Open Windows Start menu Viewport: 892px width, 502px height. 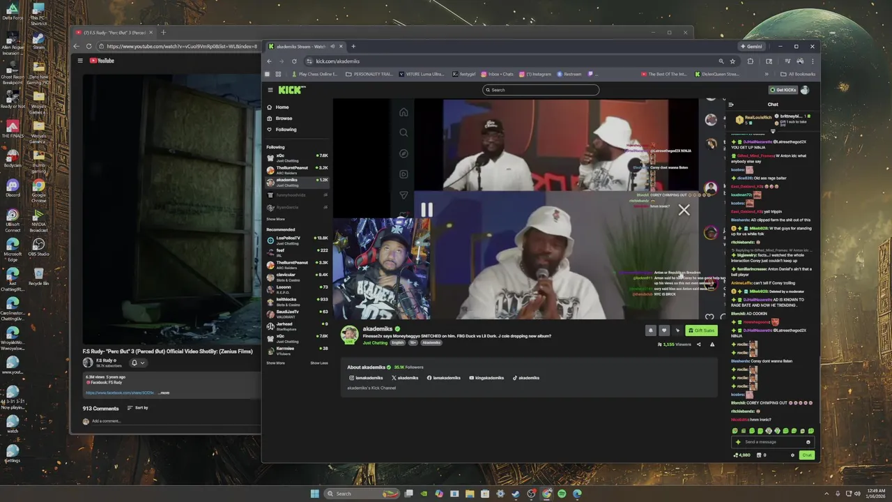315,494
